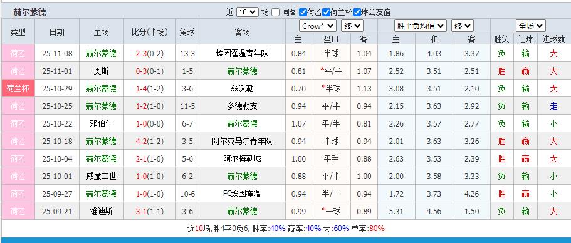Open the 终 dropdown beside Crow*
This screenshot has width=571, height=243.
click(x=352, y=26)
